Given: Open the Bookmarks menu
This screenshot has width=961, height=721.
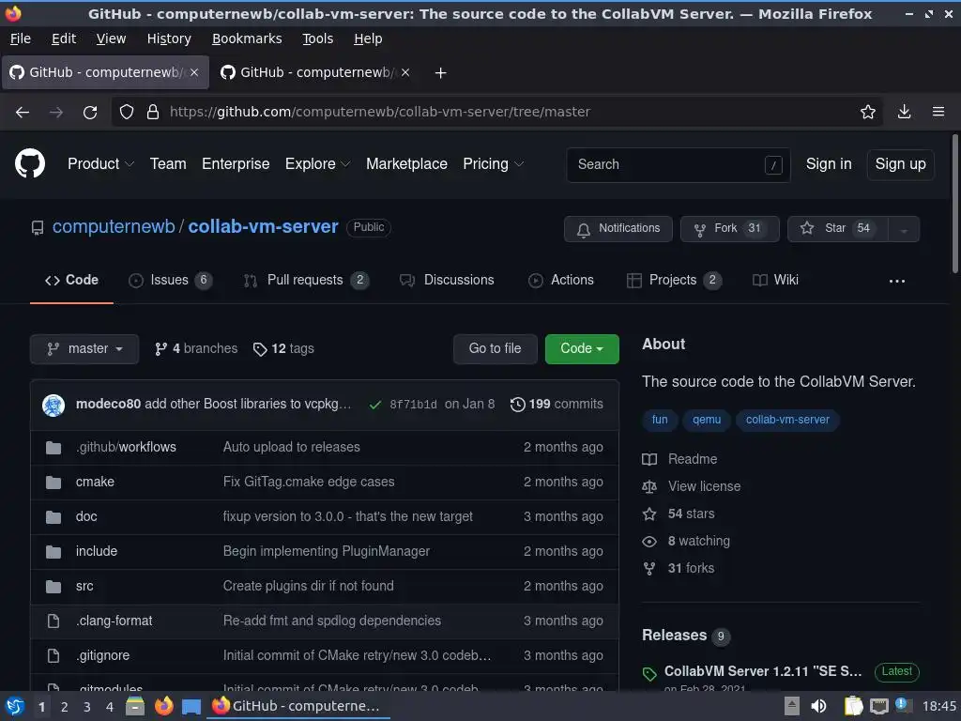Looking at the screenshot, I should click(247, 38).
